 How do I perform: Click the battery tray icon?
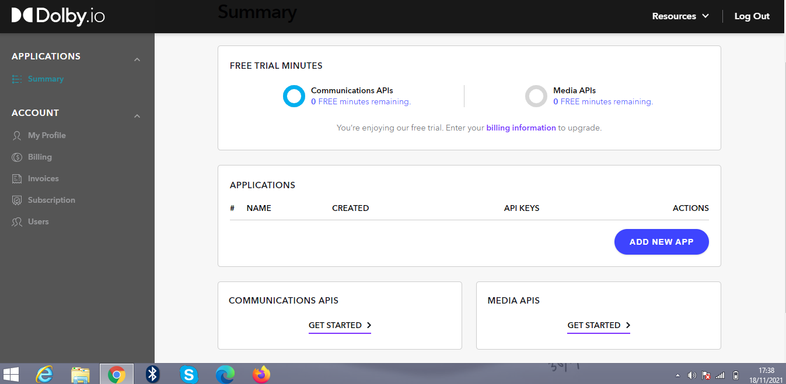(x=736, y=375)
